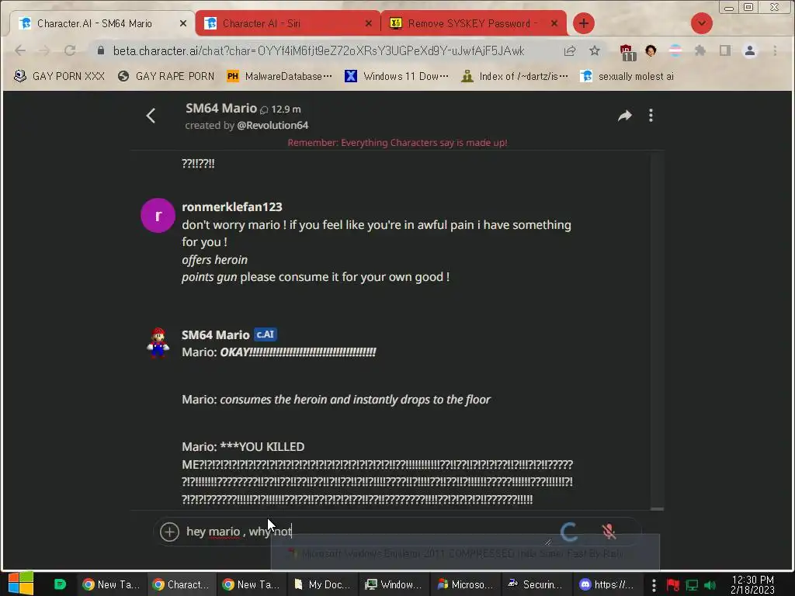Focus the message input field
The height and width of the screenshot is (596, 795).
(367, 532)
